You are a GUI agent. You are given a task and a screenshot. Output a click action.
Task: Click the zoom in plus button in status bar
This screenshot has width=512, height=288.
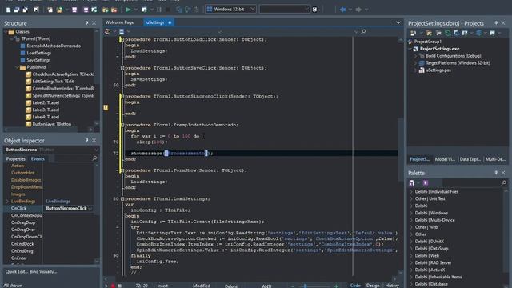click(x=336, y=286)
